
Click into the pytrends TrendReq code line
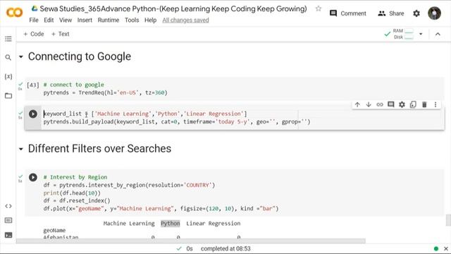pos(105,92)
